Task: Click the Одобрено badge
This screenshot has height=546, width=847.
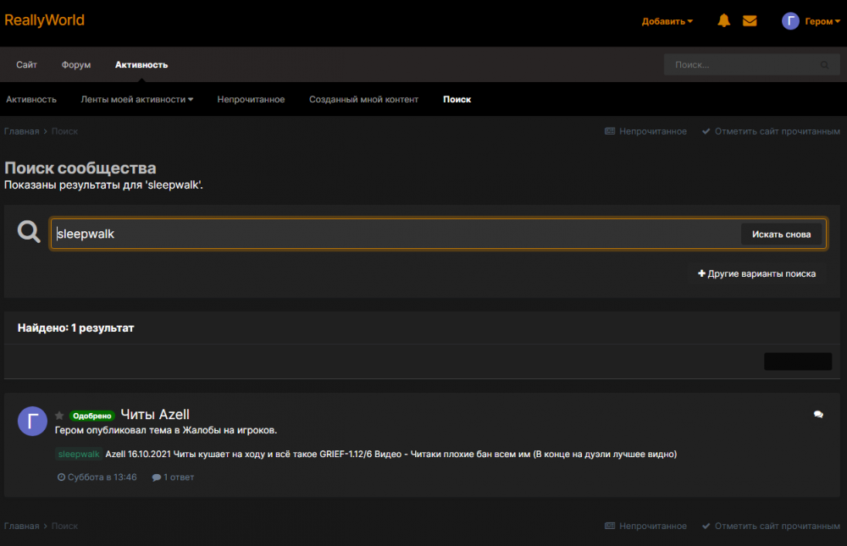Action: [91, 416]
